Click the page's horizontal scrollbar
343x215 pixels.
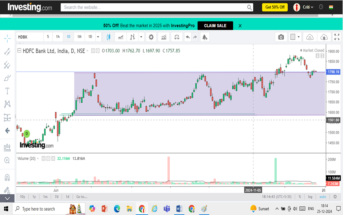point(165,15)
